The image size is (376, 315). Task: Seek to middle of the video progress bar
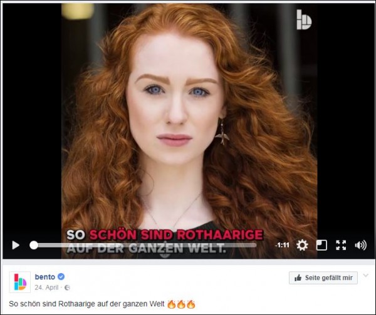point(145,245)
